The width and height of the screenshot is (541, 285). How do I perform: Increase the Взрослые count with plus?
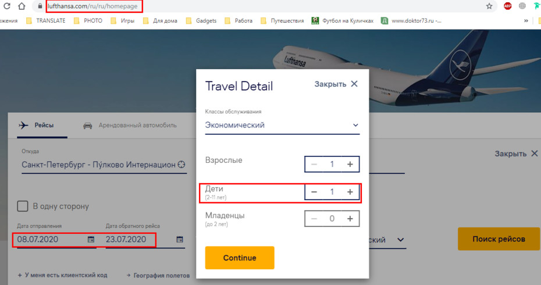(350, 164)
